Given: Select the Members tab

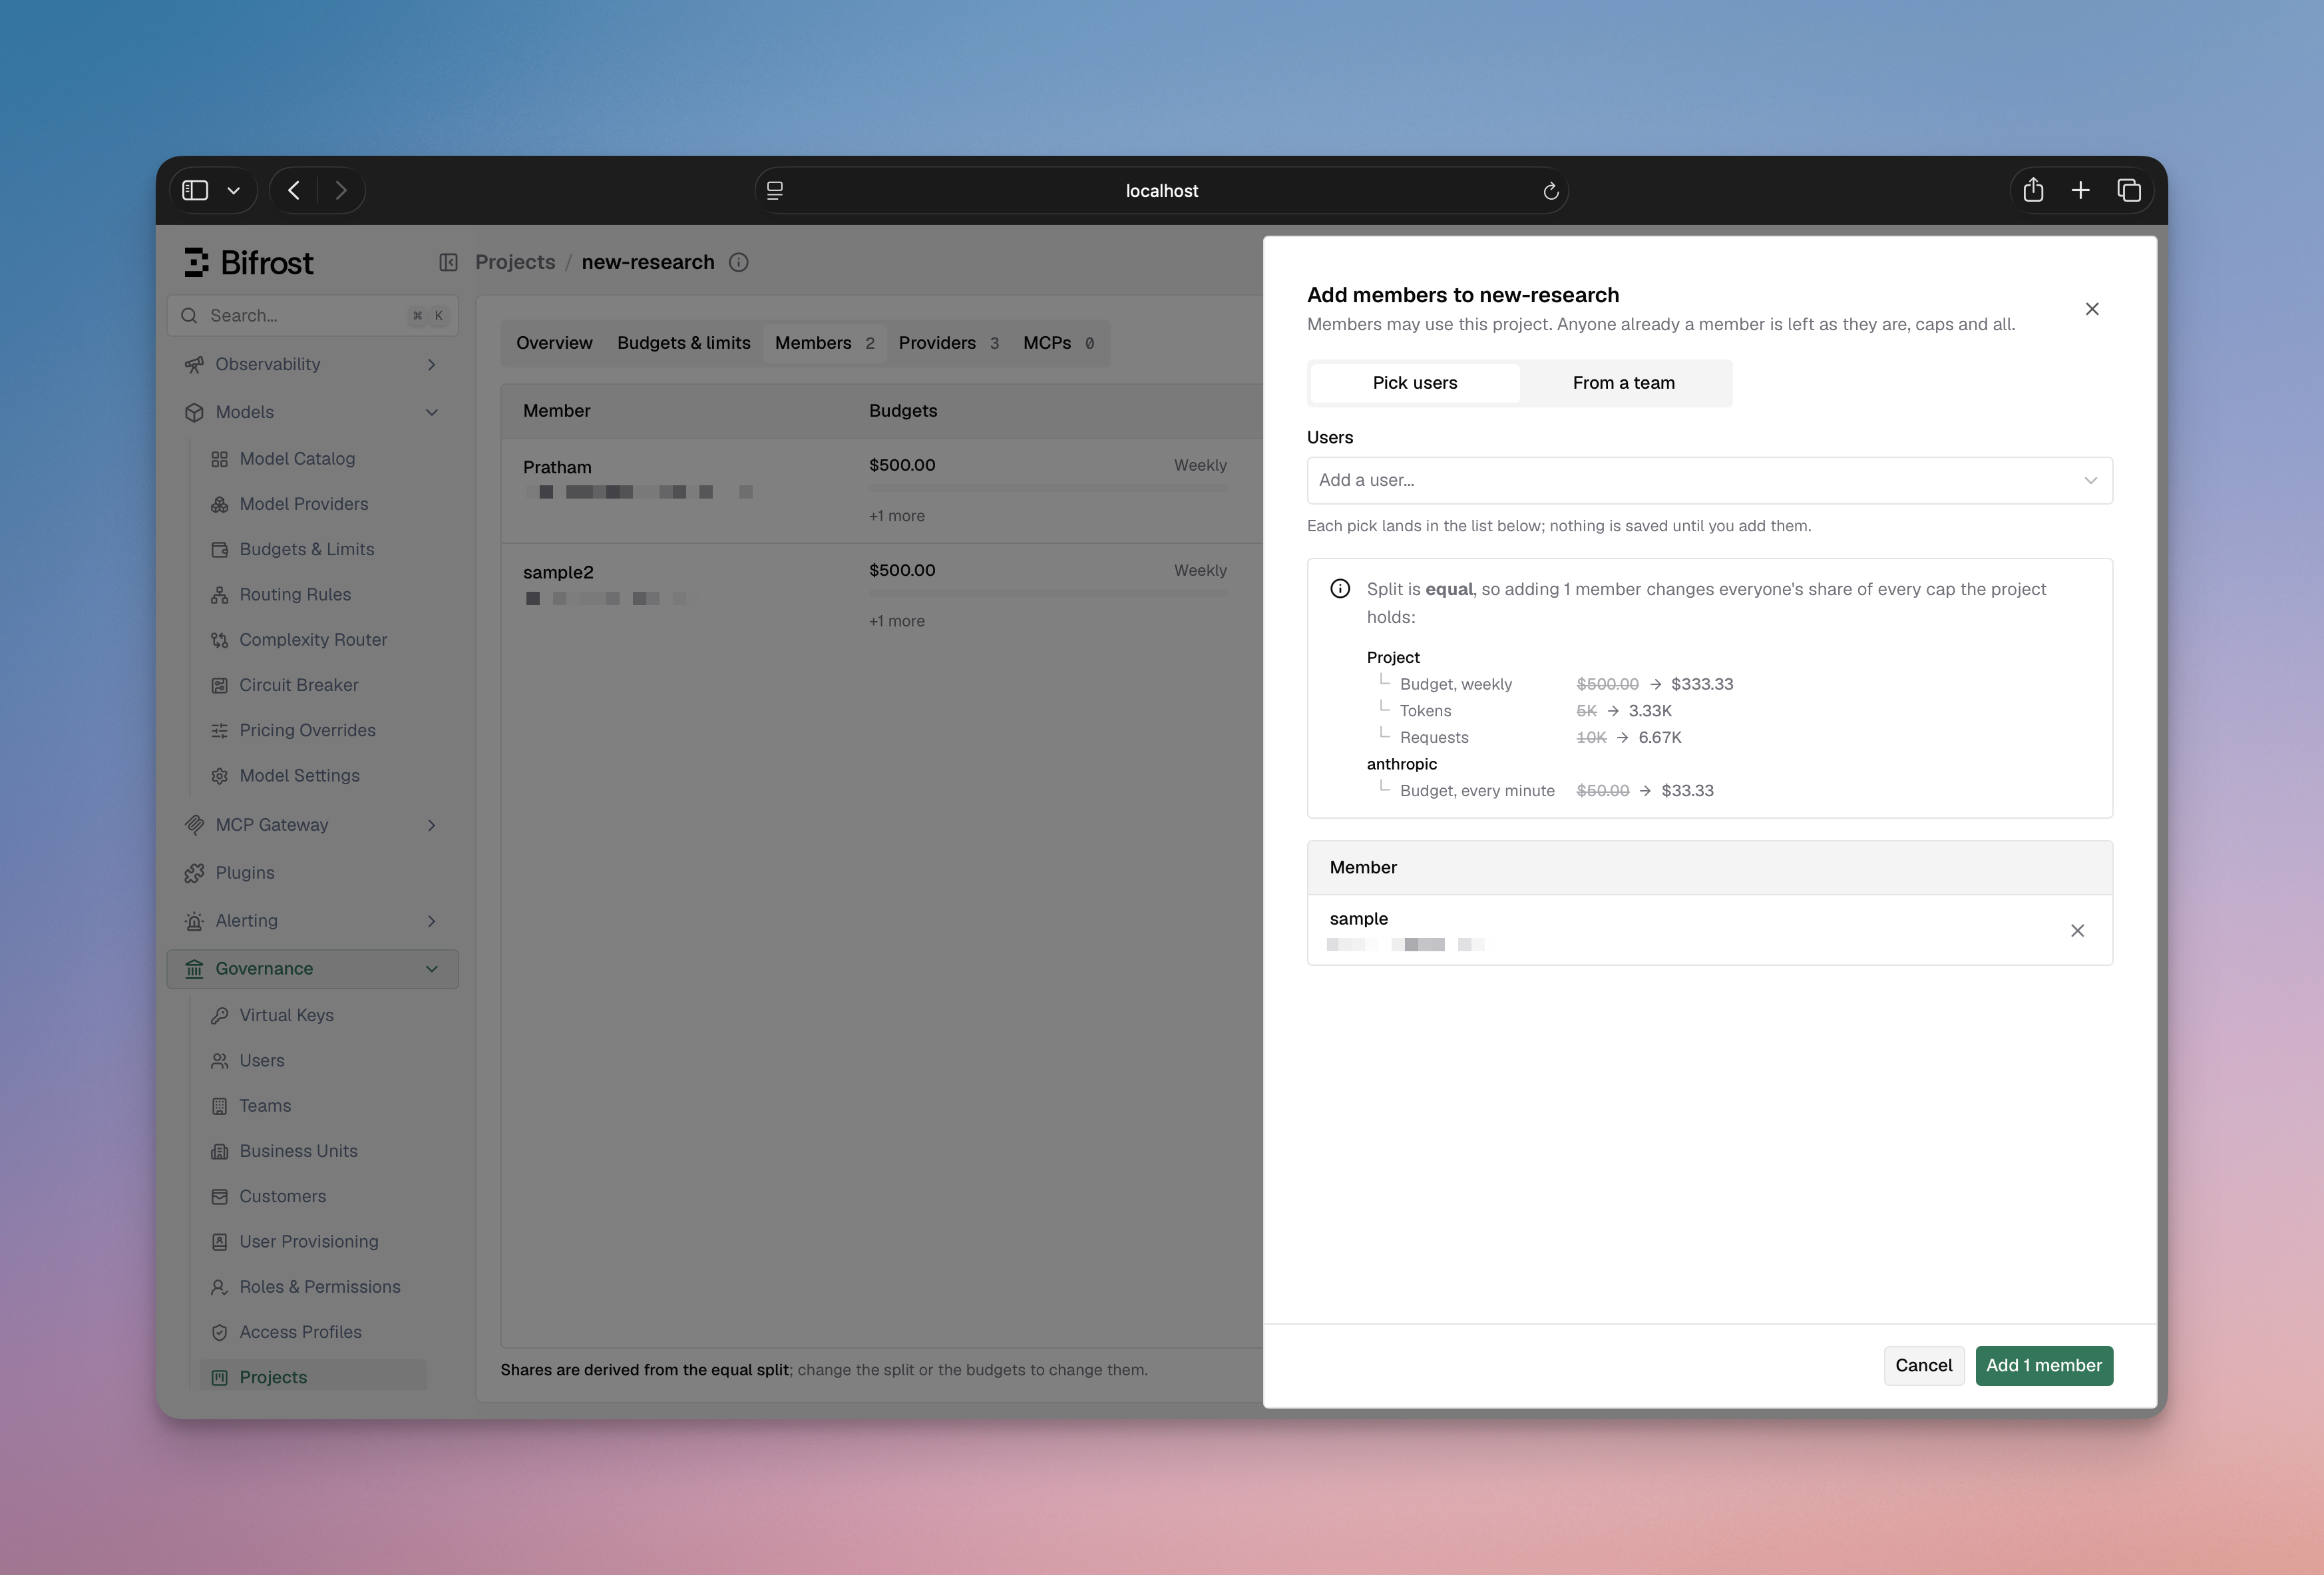Looking at the screenshot, I should [x=825, y=343].
